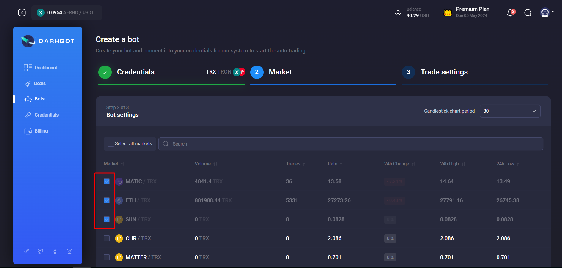
Task: Uncheck the SUN / TRX market
Action: (107, 219)
